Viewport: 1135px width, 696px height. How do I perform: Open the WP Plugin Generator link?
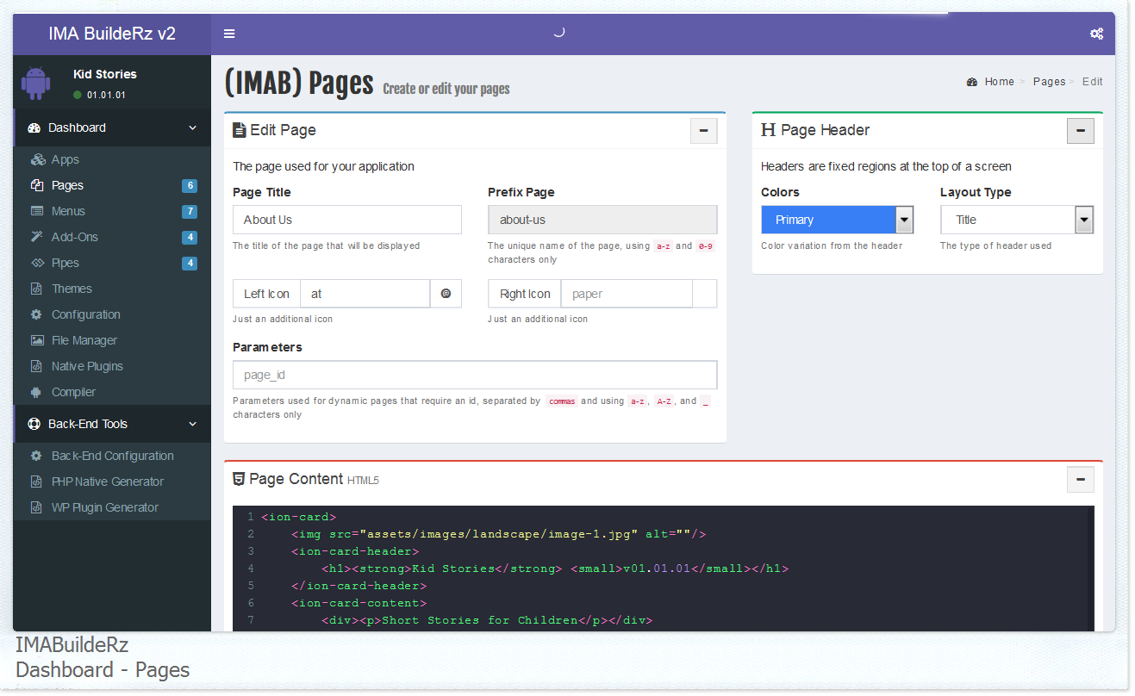click(105, 507)
